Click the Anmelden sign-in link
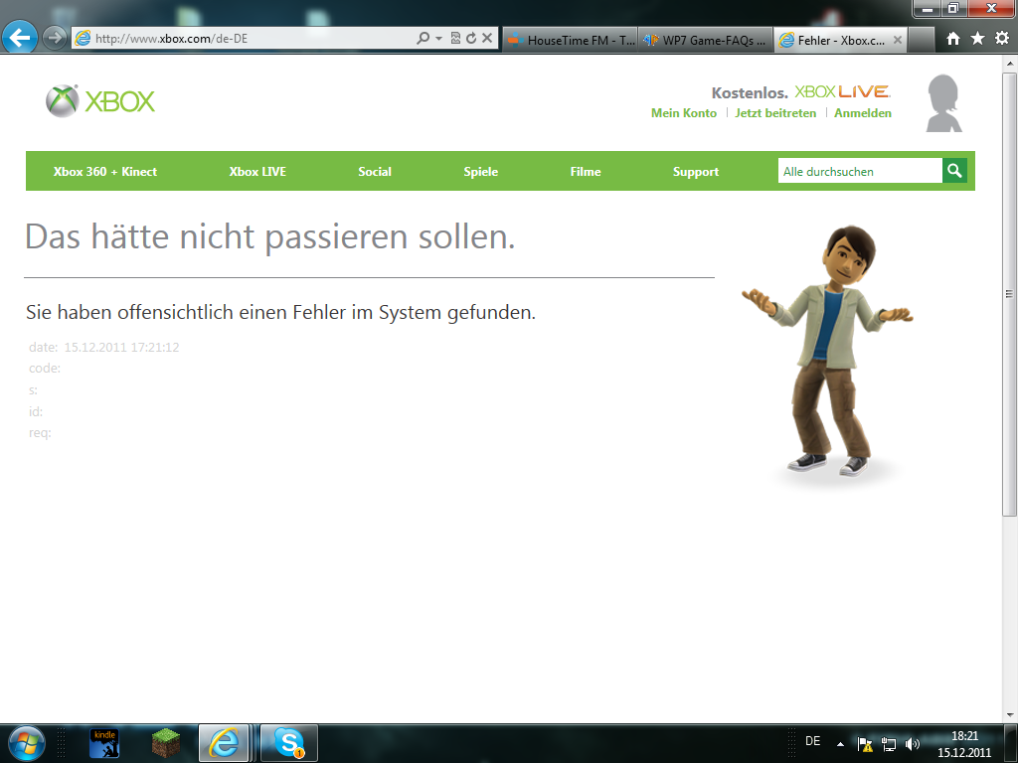 click(863, 113)
